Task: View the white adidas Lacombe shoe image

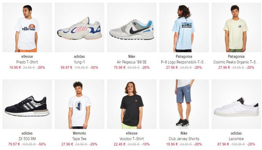Action: [x=236, y=104]
